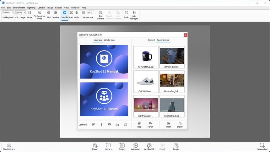Open the Cloud Library
270x152 pixels.
pyautogui.click(x=9, y=147)
